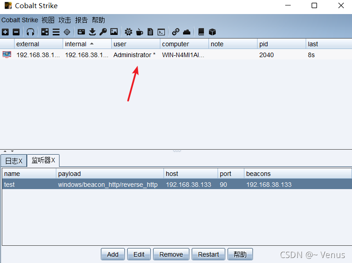Open Downloaded Files arrow icon
Image resolution: width=352 pixels, height=263 pixels.
tap(92, 32)
